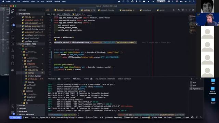Open the Selection menu
The image size is (219, 123).
pos(26,1)
